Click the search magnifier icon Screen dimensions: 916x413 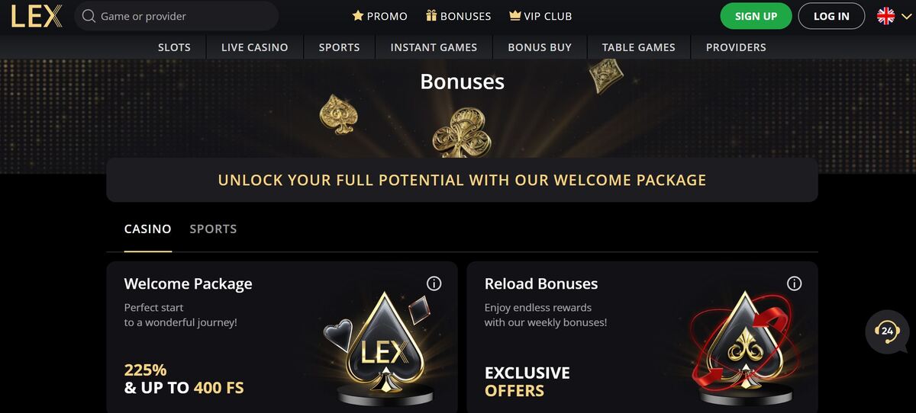89,16
